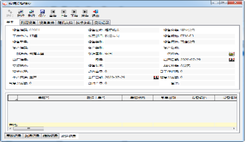Click the grid's document status column header
Screen dimensions: 245x142
(x=138, y=98)
